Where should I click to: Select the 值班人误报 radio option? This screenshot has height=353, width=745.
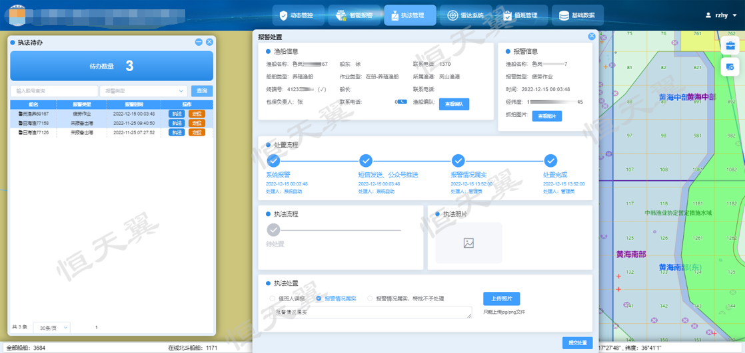click(272, 298)
